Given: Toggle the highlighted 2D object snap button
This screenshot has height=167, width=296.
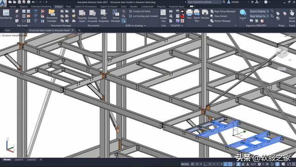Looking at the screenshot, I should tap(230, 164).
